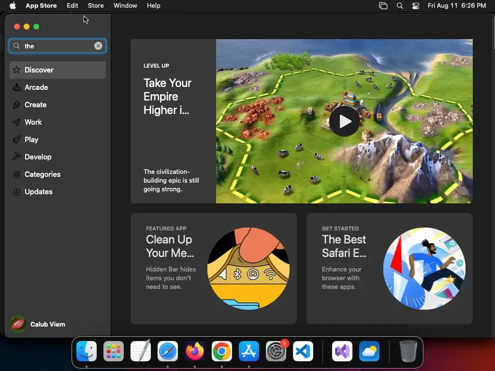Open the Help menu
This screenshot has width=495, height=371.
(153, 6)
